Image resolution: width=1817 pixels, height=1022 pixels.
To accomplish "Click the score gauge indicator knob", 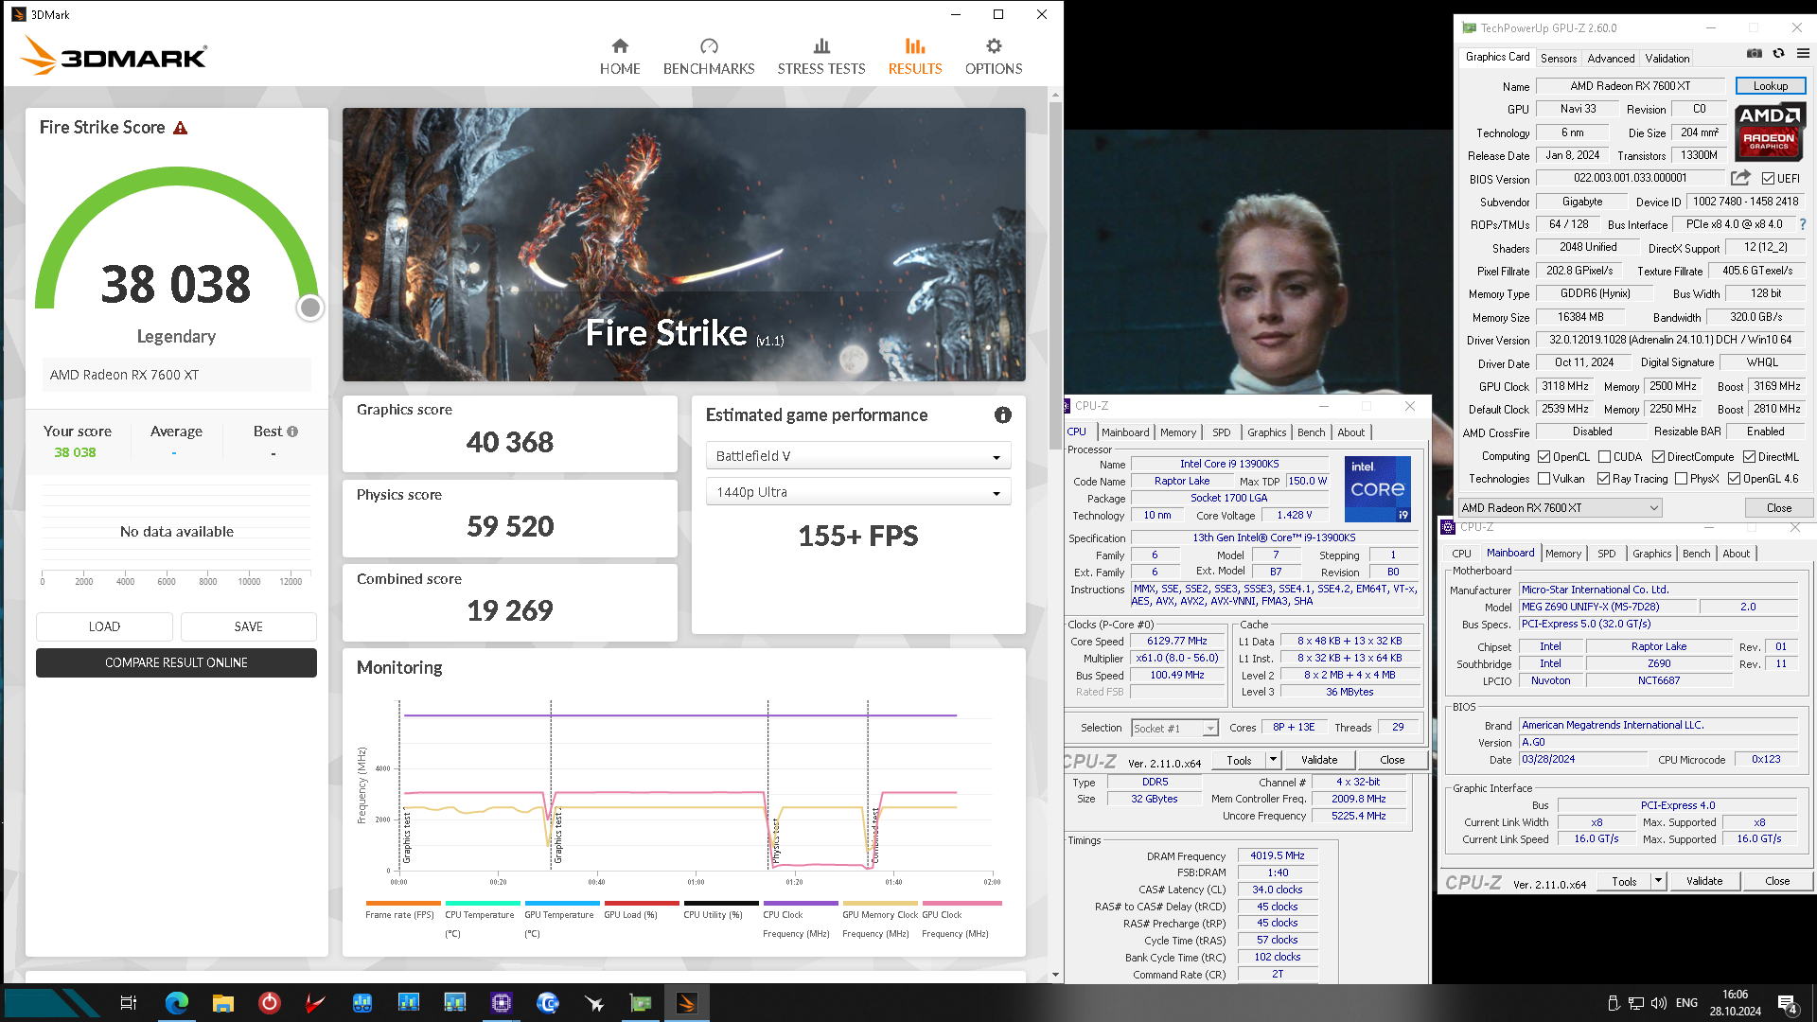I will click(309, 308).
